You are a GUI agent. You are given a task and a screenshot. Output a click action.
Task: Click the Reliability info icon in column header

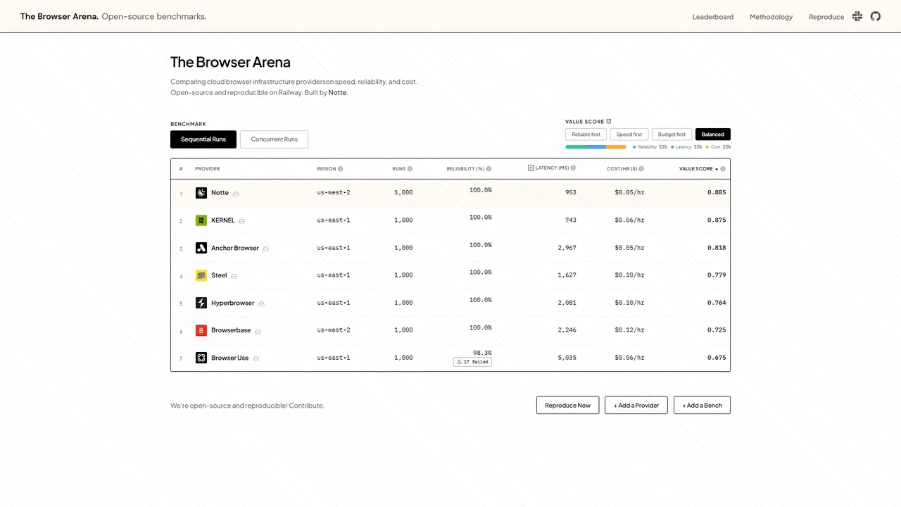coord(489,168)
